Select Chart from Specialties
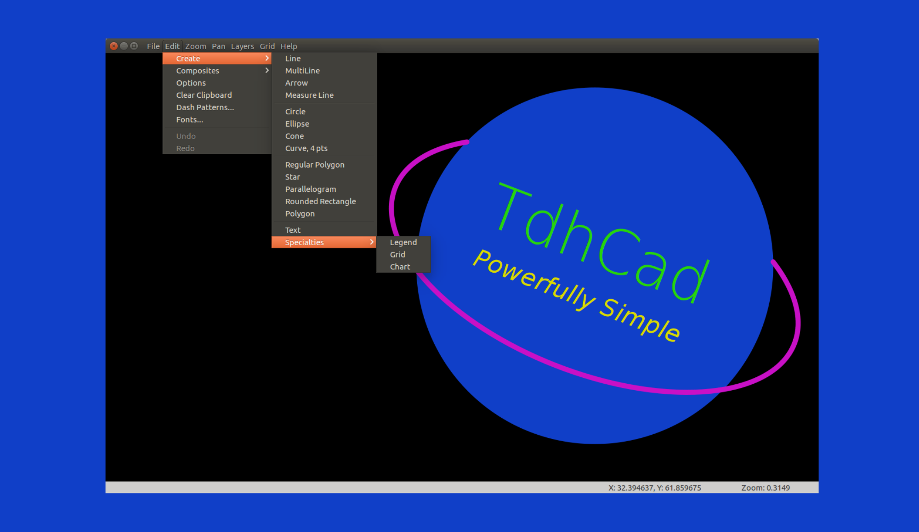919x532 pixels. click(x=403, y=267)
